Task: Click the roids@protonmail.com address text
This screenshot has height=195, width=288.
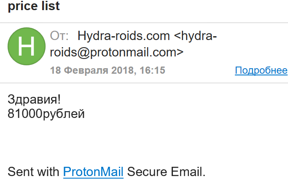Action: 116,53
